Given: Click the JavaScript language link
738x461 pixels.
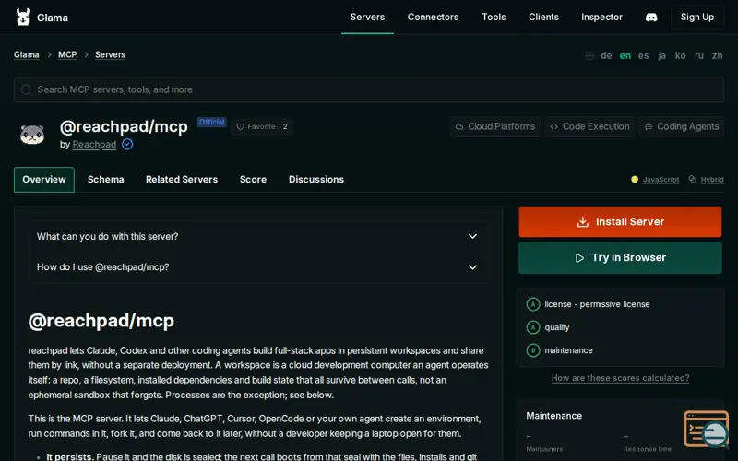Looking at the screenshot, I should pos(661,180).
